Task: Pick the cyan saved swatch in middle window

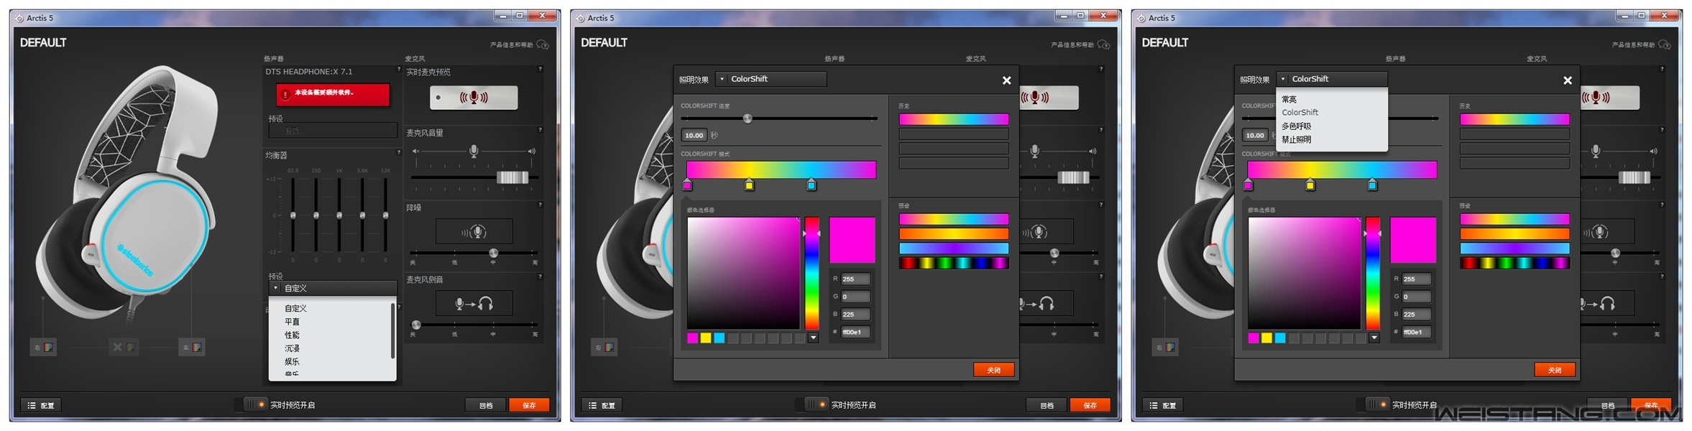Action: coord(719,338)
